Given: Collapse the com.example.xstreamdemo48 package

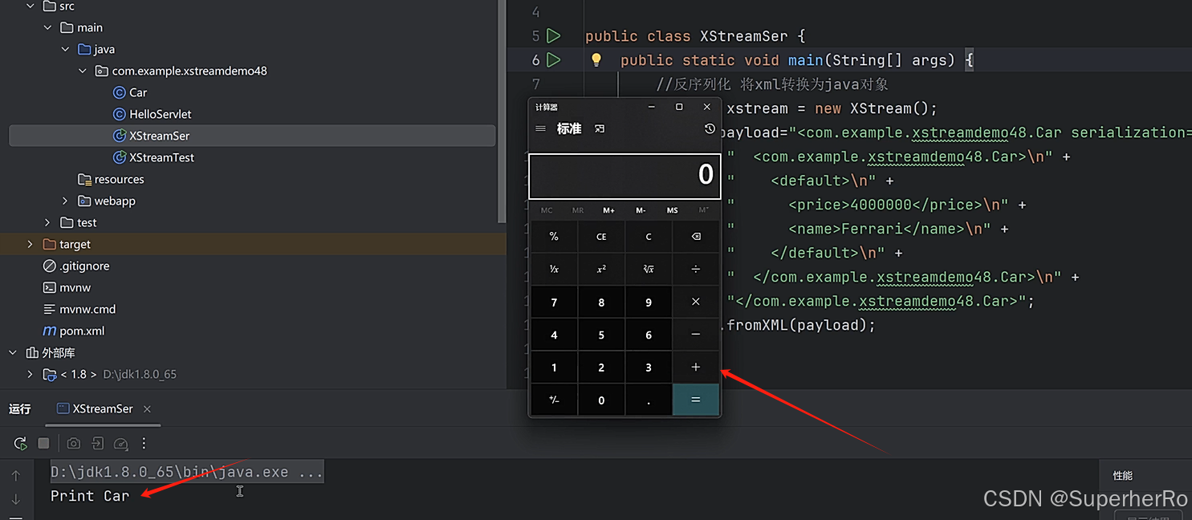Looking at the screenshot, I should click(x=83, y=71).
